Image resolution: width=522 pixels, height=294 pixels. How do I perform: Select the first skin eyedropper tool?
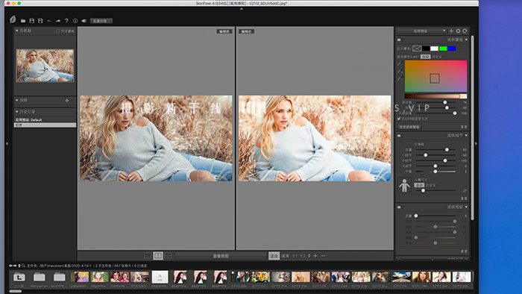click(x=400, y=63)
